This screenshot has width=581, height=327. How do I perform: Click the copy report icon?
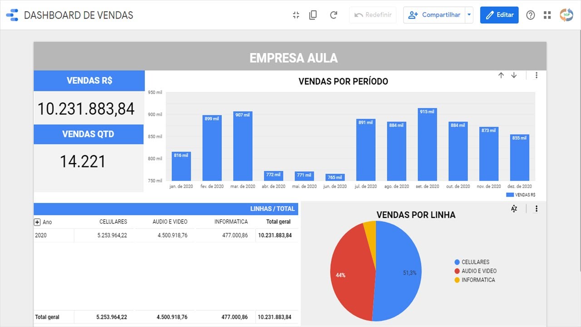click(x=313, y=15)
